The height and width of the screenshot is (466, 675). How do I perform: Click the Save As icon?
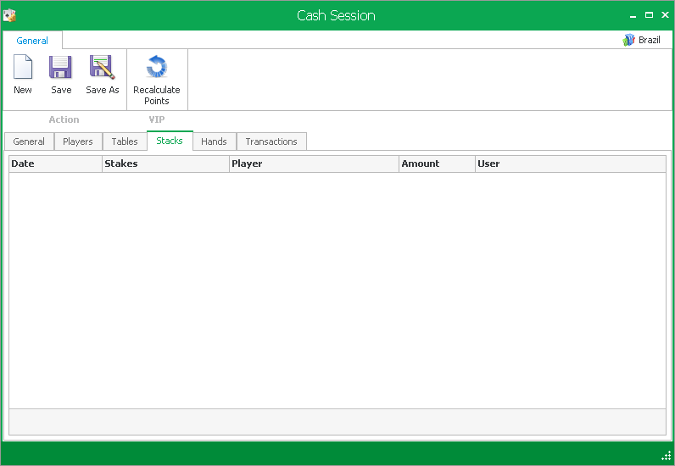tap(102, 67)
